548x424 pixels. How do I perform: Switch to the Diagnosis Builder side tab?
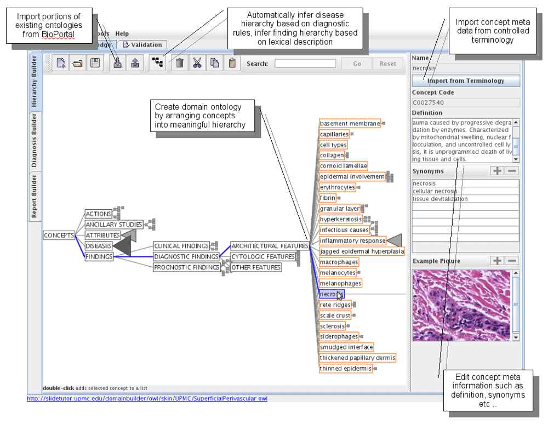(34, 140)
